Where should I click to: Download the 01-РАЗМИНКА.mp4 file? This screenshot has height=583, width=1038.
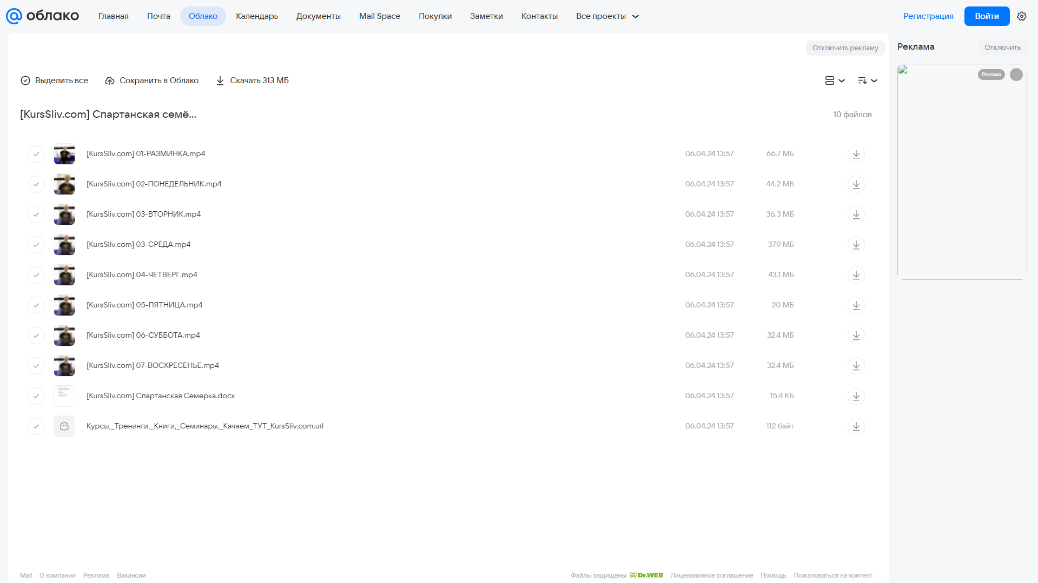856,154
